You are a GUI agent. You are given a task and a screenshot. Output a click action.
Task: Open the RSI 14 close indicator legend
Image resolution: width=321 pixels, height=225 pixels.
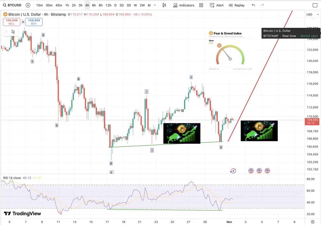[12, 178]
